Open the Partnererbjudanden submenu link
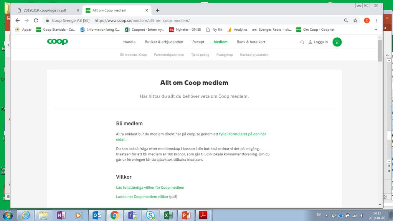The image size is (393, 221). point(169,54)
